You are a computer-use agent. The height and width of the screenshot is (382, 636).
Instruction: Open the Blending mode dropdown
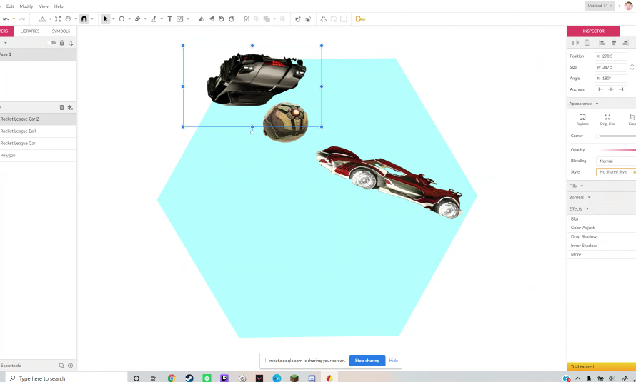point(616,161)
